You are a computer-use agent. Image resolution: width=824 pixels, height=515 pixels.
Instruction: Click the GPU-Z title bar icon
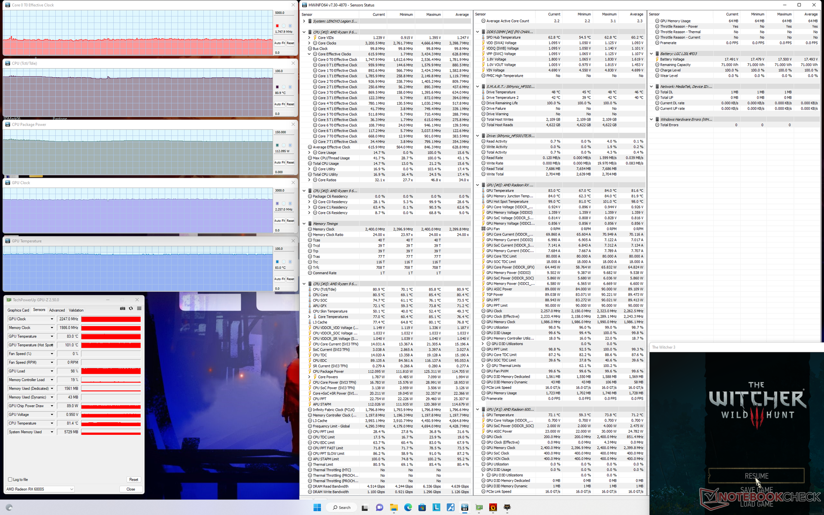pos(9,300)
